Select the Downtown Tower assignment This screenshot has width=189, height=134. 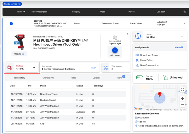click(x=149, y=55)
